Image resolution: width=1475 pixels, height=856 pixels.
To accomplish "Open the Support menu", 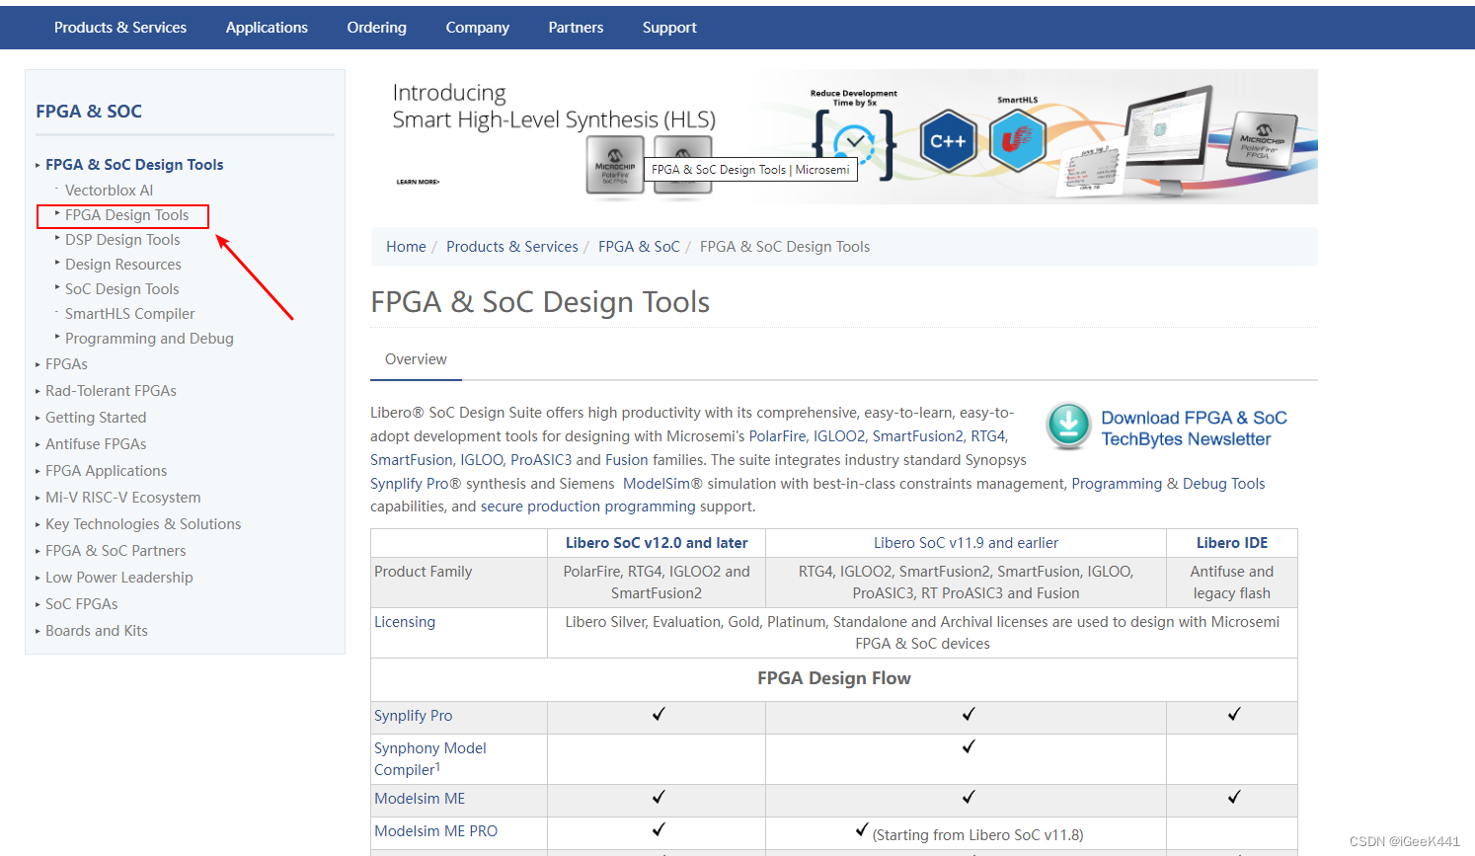I will pos(669,28).
